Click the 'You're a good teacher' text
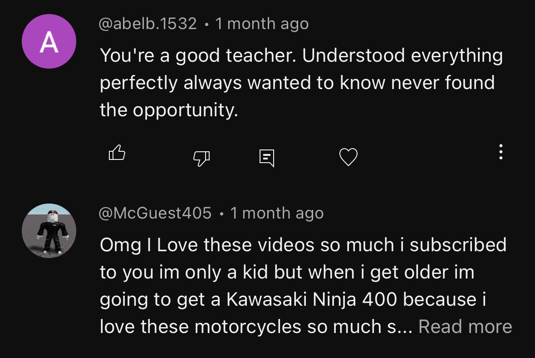Screen dimensions: 535x358 [196, 55]
